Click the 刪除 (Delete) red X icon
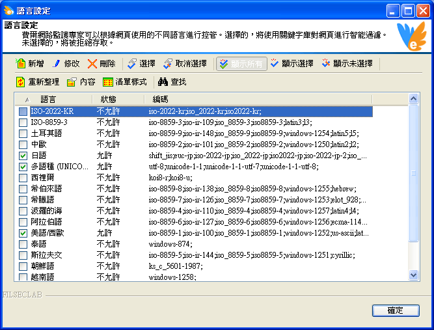Screen dimensions: 434x330 92,64
